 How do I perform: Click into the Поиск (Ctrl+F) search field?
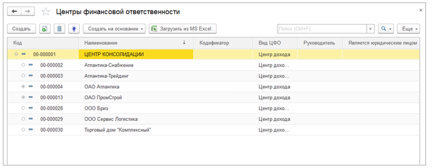click(322, 29)
